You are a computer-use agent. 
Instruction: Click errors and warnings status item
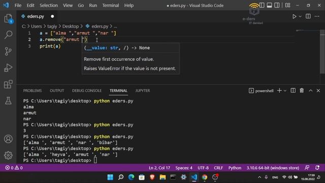tap(14, 168)
